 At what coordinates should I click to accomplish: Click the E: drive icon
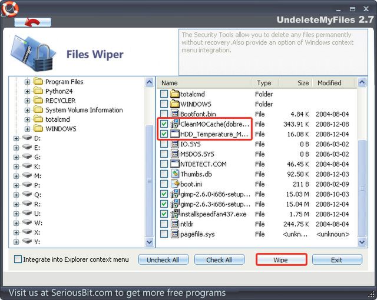27,147
